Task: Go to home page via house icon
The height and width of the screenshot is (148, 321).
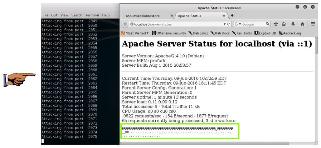Action: (x=302, y=24)
